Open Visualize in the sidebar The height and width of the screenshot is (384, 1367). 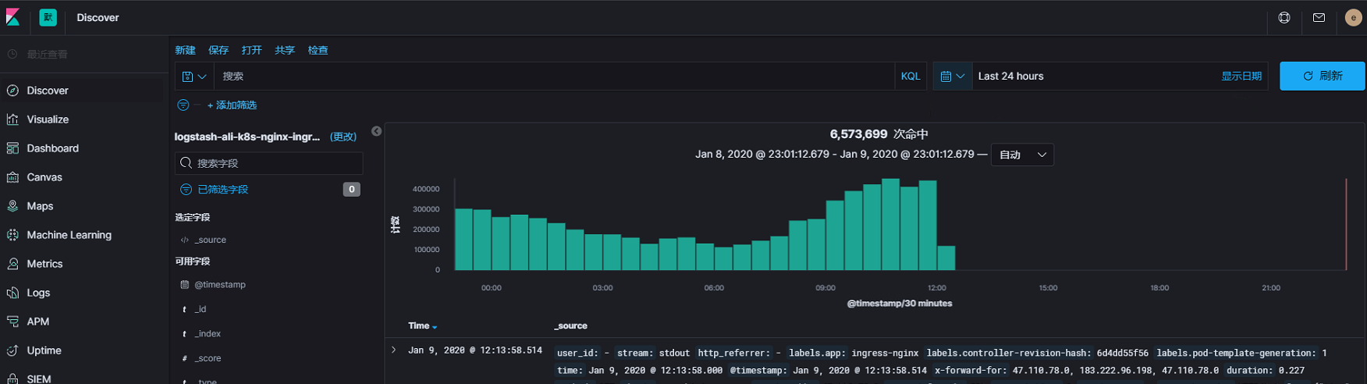point(48,119)
